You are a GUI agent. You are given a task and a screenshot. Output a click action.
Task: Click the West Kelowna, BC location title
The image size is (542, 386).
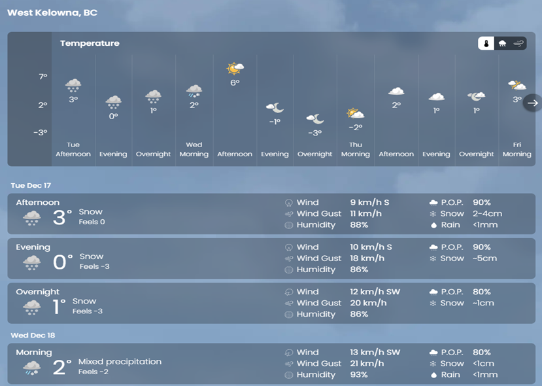(52, 13)
